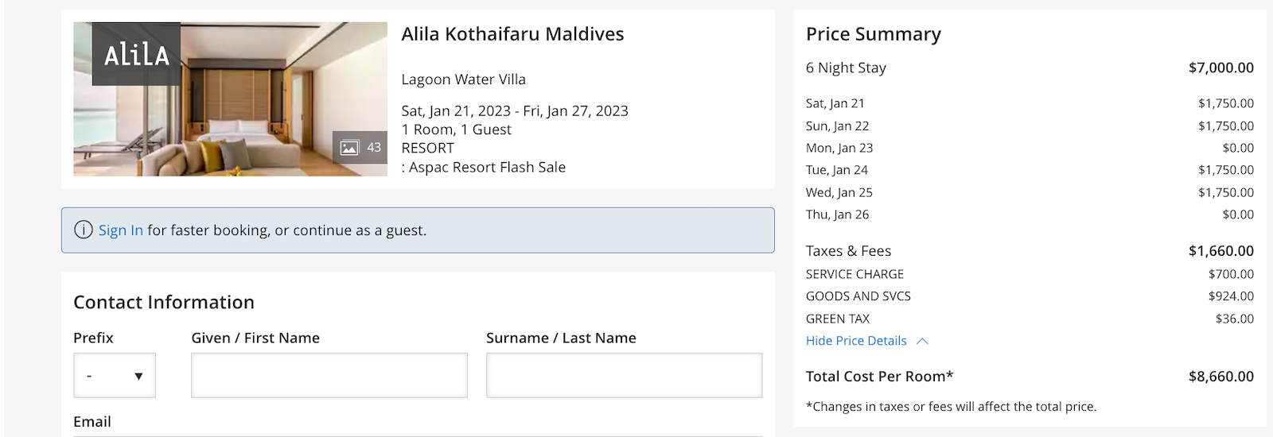Click the Taxes & Fees heading

pos(848,251)
